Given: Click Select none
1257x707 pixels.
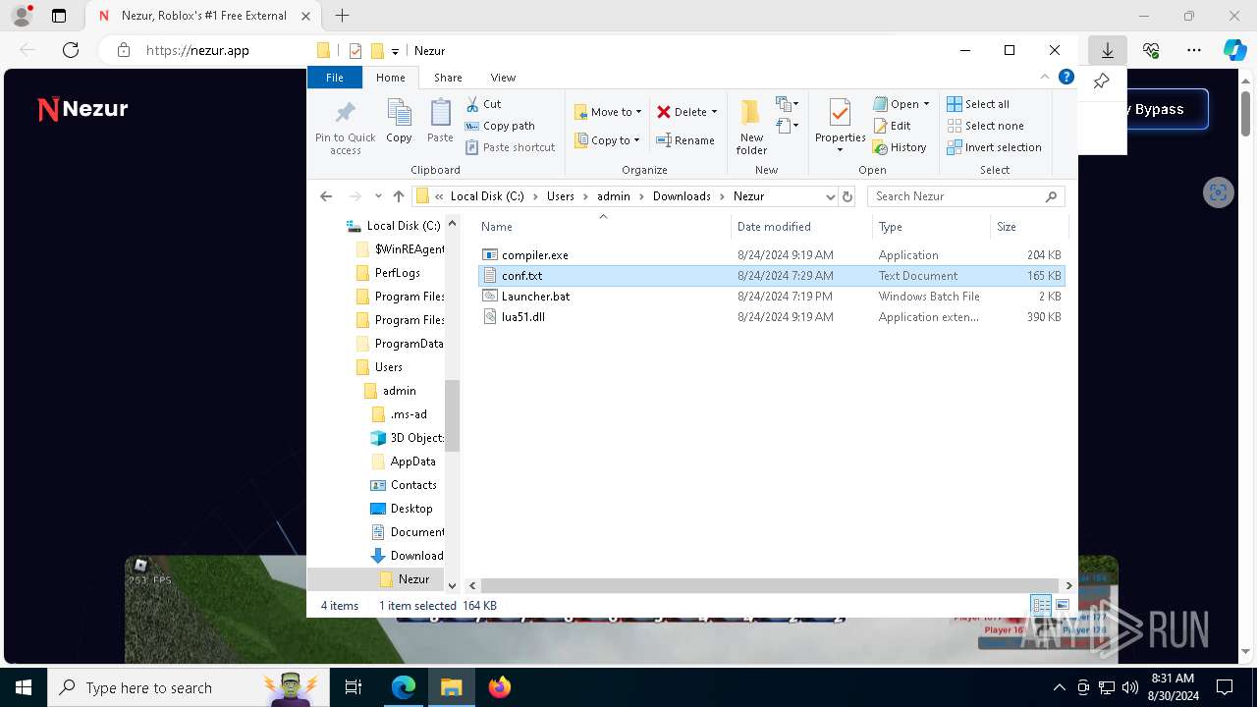Looking at the screenshot, I should 985,126.
